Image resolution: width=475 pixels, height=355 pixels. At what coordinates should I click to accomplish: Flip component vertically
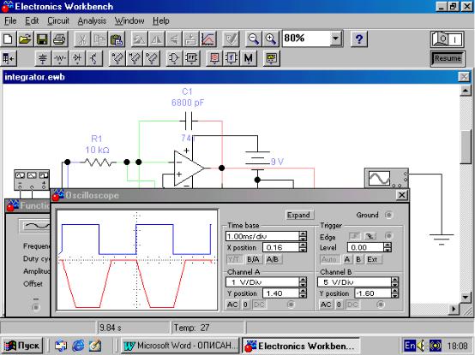(174, 39)
